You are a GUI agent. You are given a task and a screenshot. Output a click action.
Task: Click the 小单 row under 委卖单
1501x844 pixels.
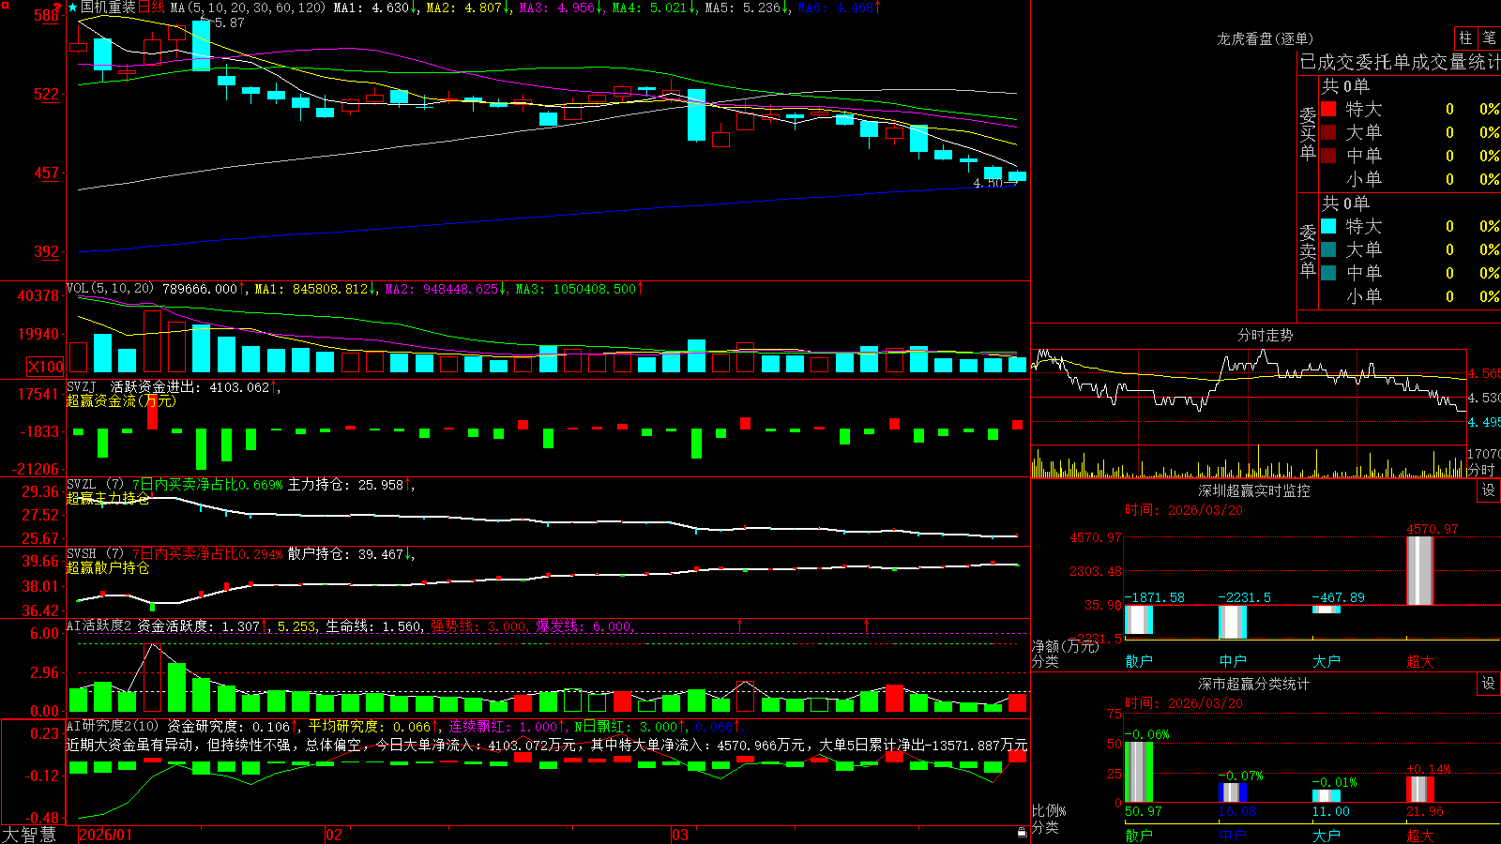1409,296
